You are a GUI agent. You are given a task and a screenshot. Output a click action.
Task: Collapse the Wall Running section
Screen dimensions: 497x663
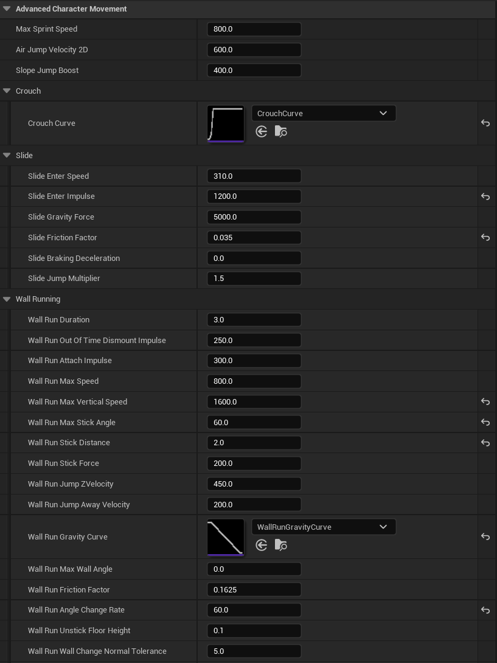(6, 299)
